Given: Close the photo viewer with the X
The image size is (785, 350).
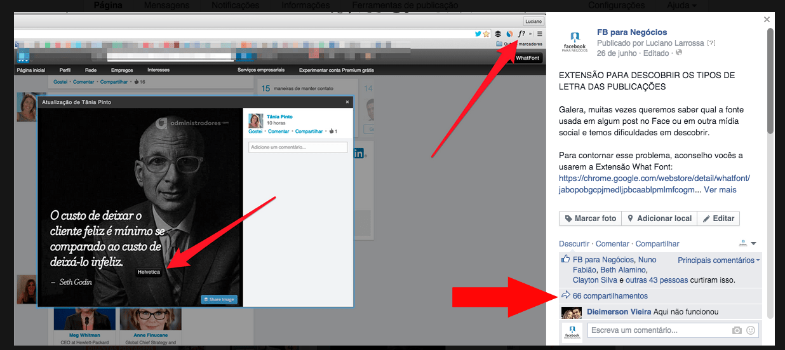Looking at the screenshot, I should (767, 20).
